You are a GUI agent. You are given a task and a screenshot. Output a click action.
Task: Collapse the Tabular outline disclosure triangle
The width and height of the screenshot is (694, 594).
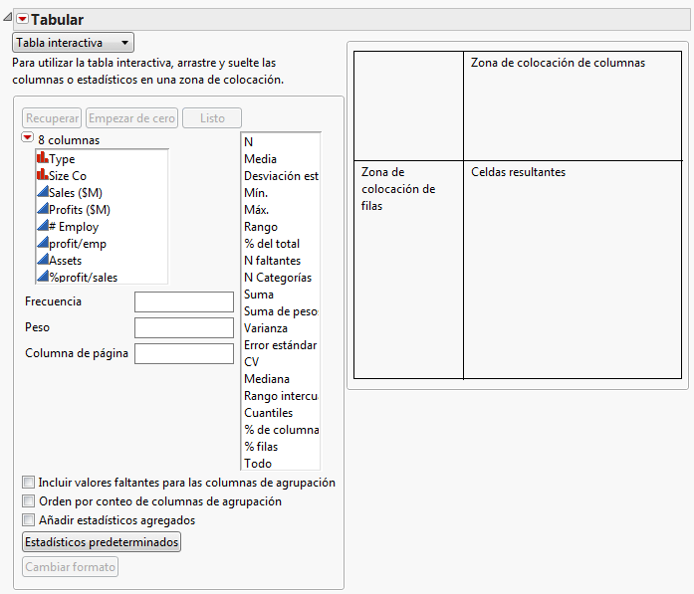(8, 20)
